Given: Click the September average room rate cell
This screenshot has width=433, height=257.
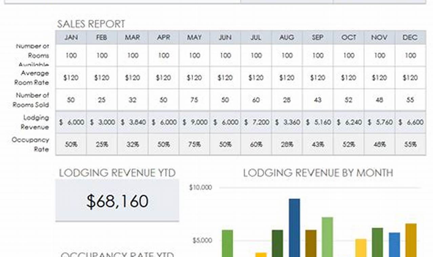Looking at the screenshot, I should coord(317,78).
